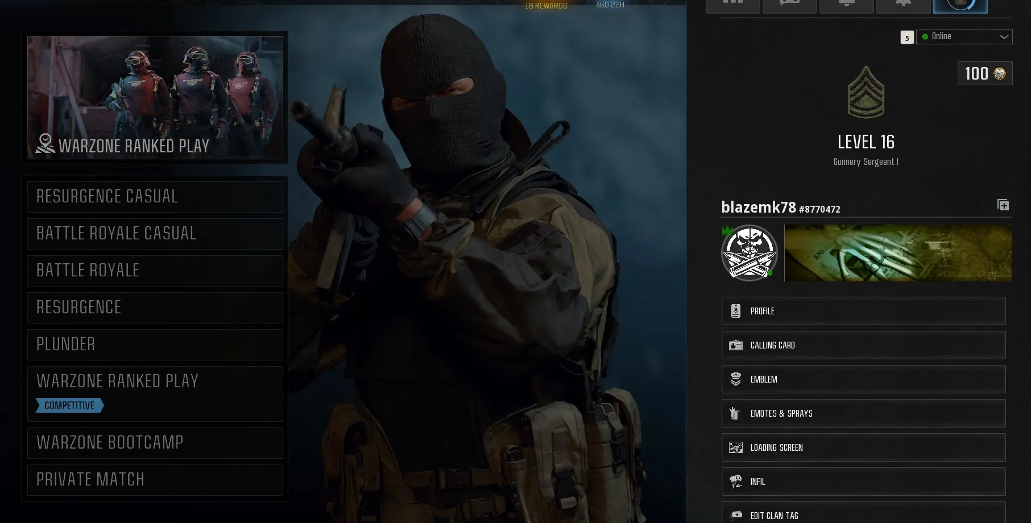
Task: Select Battle Royale Casual mode
Action: [x=155, y=234]
